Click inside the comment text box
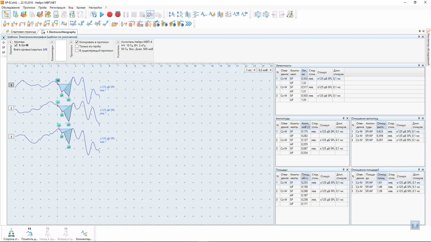This screenshot has width=431, height=242. click(x=61, y=51)
